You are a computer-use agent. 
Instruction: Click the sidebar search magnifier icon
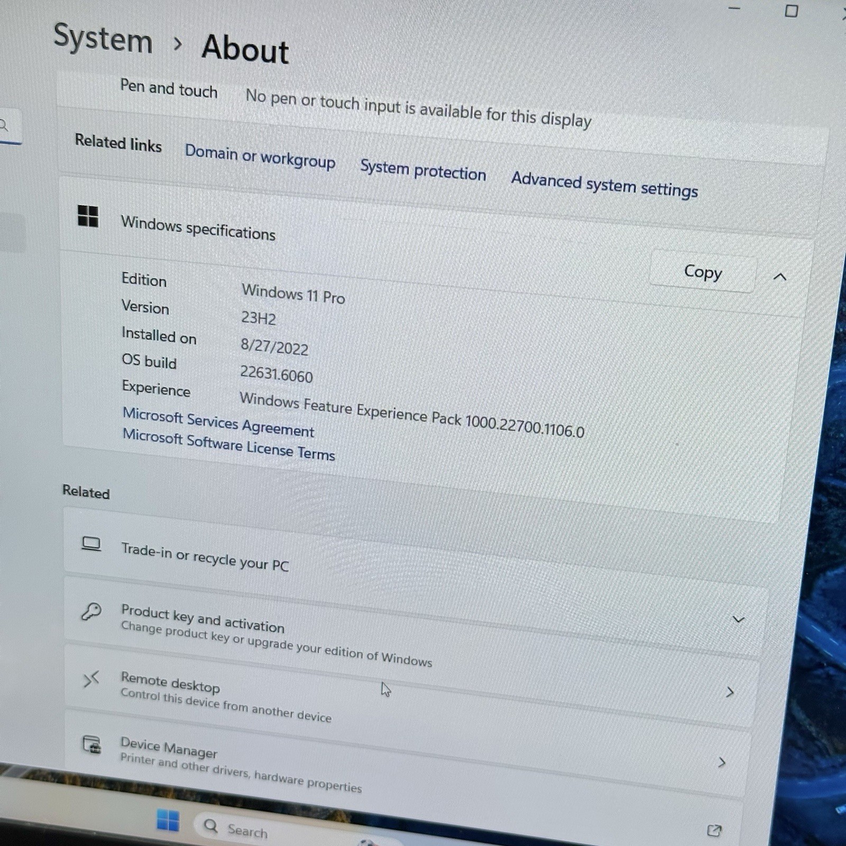coord(4,125)
